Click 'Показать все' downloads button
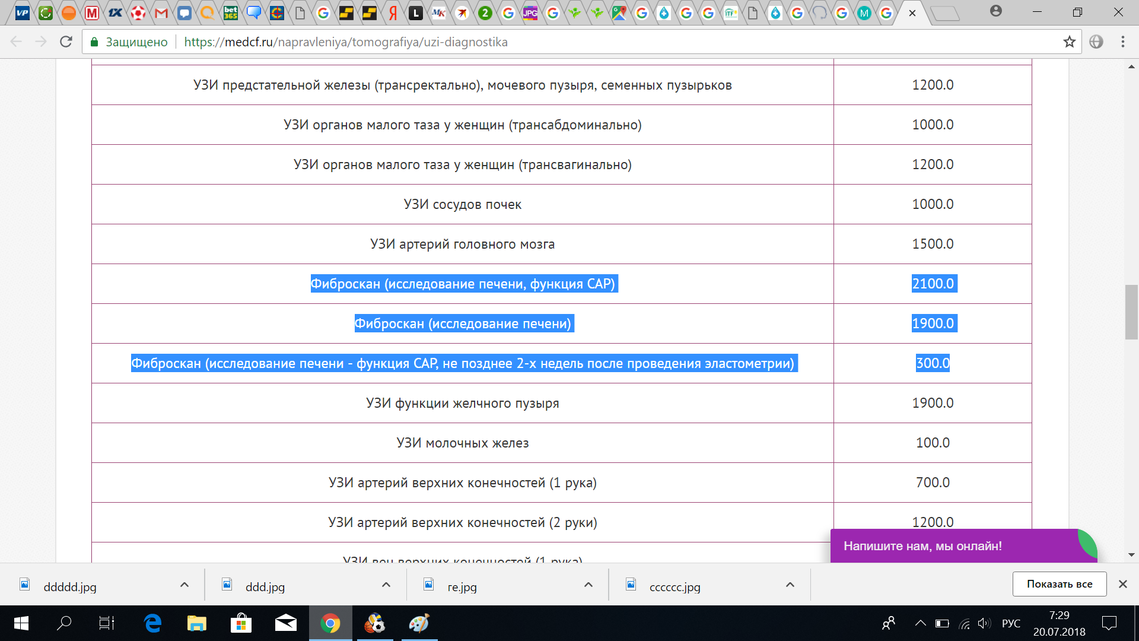Viewport: 1139px width, 641px height. pos(1060,584)
